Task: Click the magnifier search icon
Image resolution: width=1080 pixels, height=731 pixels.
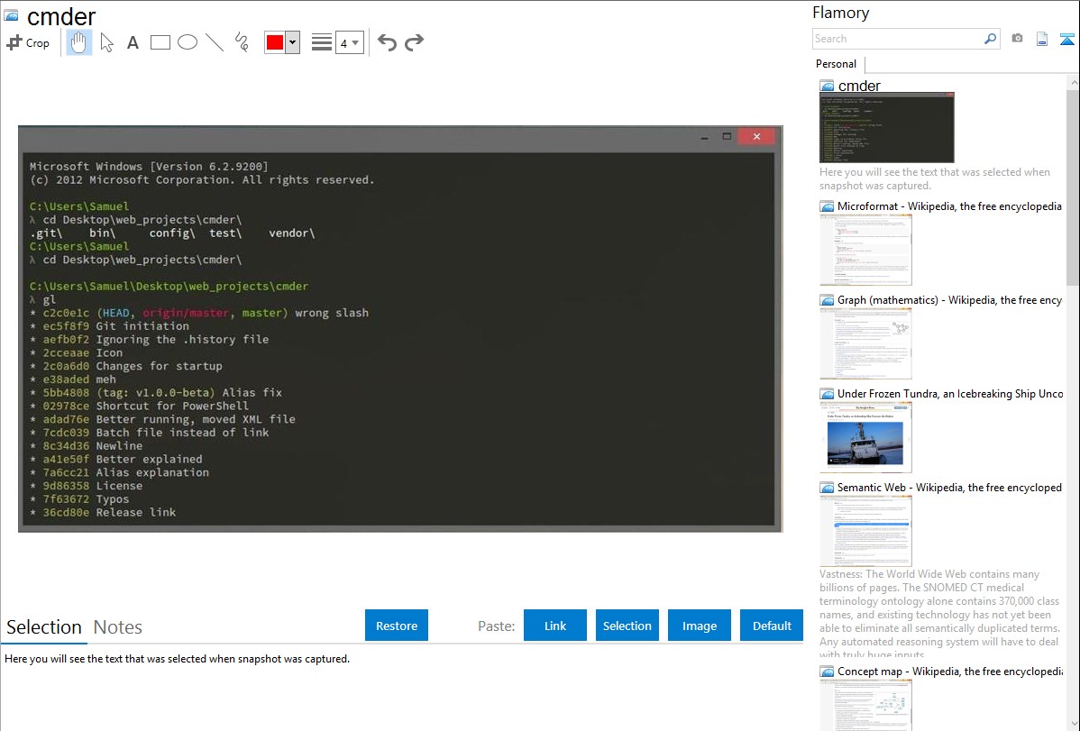Action: [x=990, y=39]
